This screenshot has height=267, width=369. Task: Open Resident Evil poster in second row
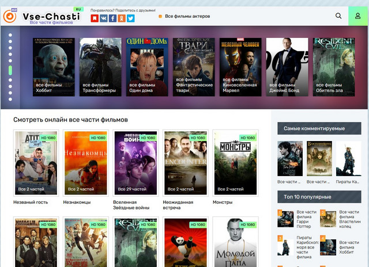coord(136,242)
